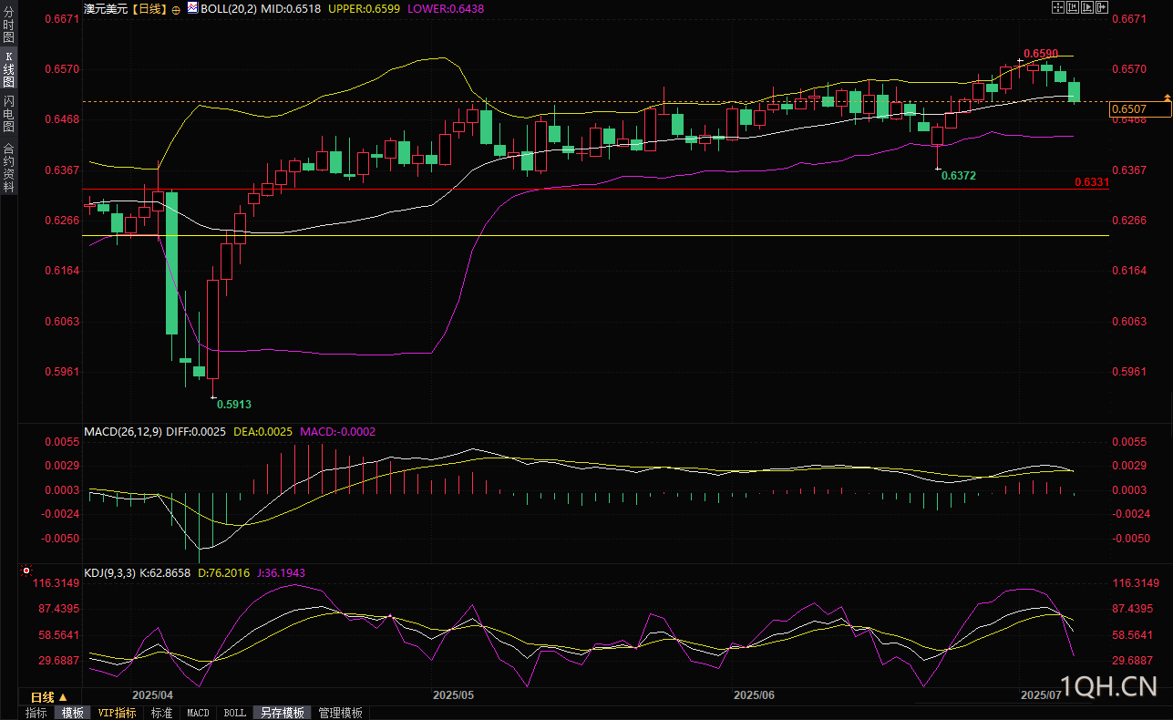Click the -0.0050 label on left MACD axis
This screenshot has height=720, width=1173.
(x=59, y=539)
